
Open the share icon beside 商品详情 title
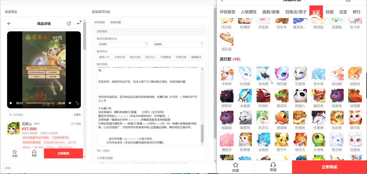pos(69,23)
